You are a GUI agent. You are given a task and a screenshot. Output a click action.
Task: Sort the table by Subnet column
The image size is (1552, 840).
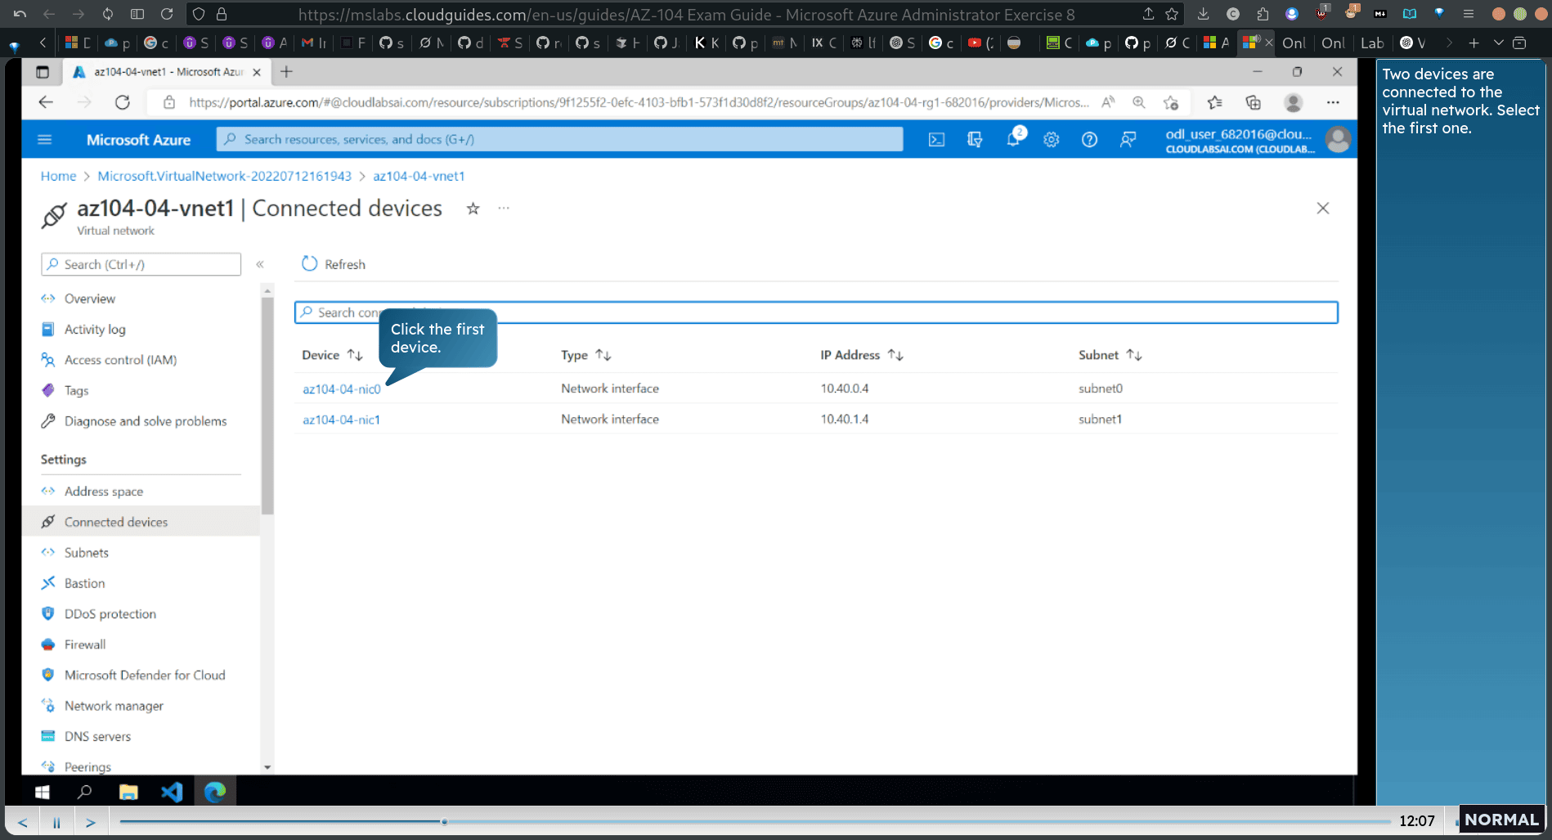1110,355
